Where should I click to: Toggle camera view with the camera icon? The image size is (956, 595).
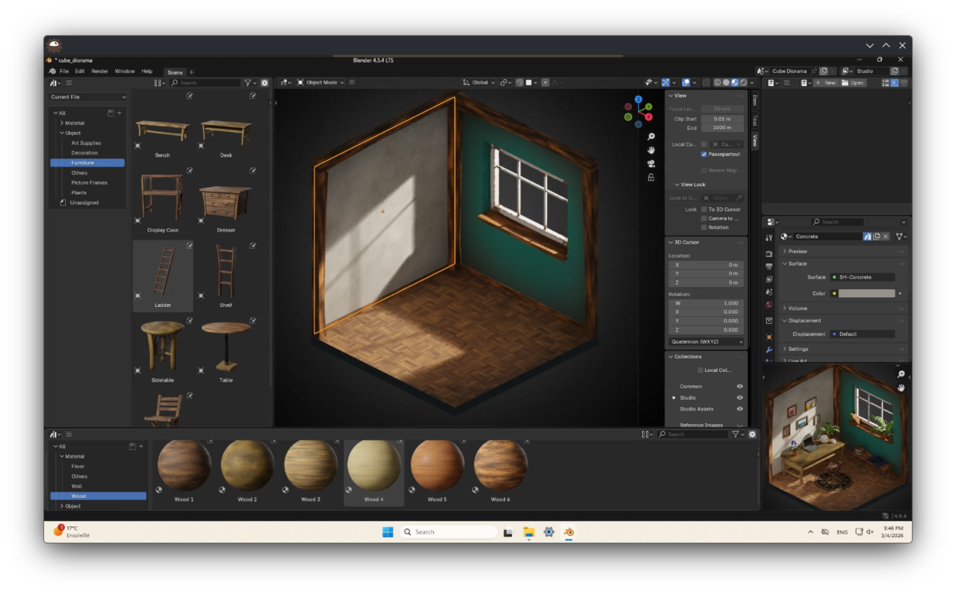pos(651,164)
